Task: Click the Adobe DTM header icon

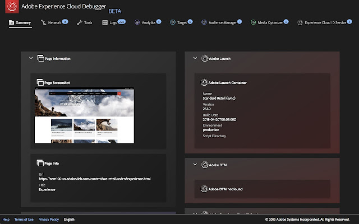Action: (x=204, y=165)
